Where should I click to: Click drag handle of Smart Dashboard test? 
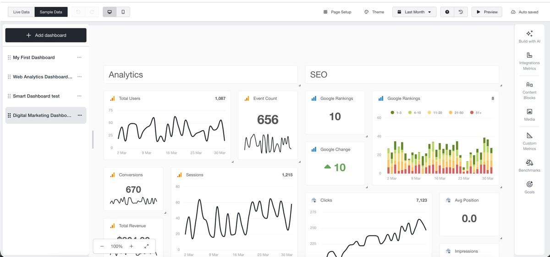(x=9, y=96)
